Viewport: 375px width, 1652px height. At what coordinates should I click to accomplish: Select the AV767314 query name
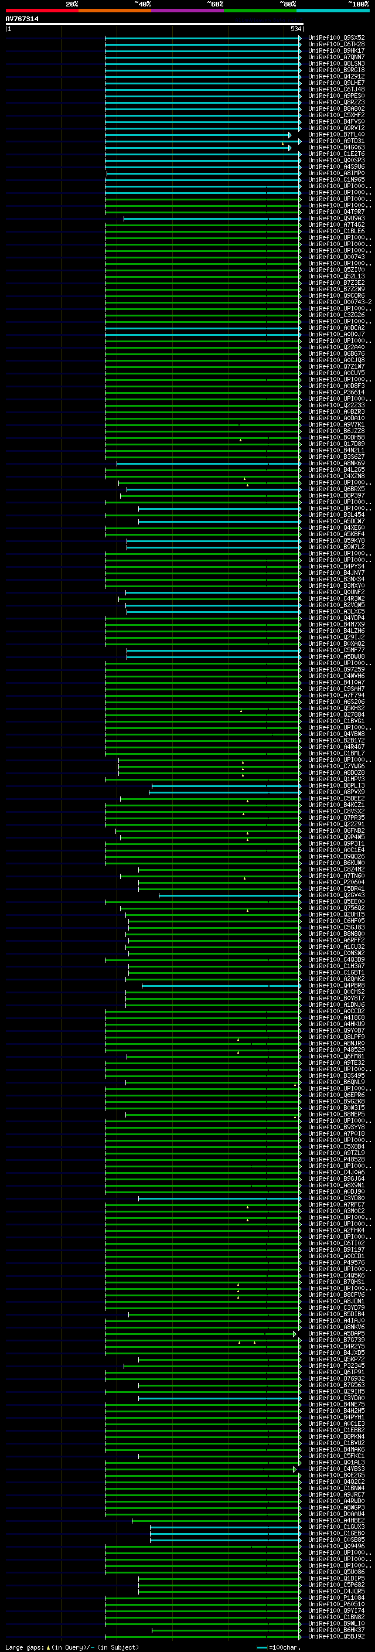click(x=22, y=19)
